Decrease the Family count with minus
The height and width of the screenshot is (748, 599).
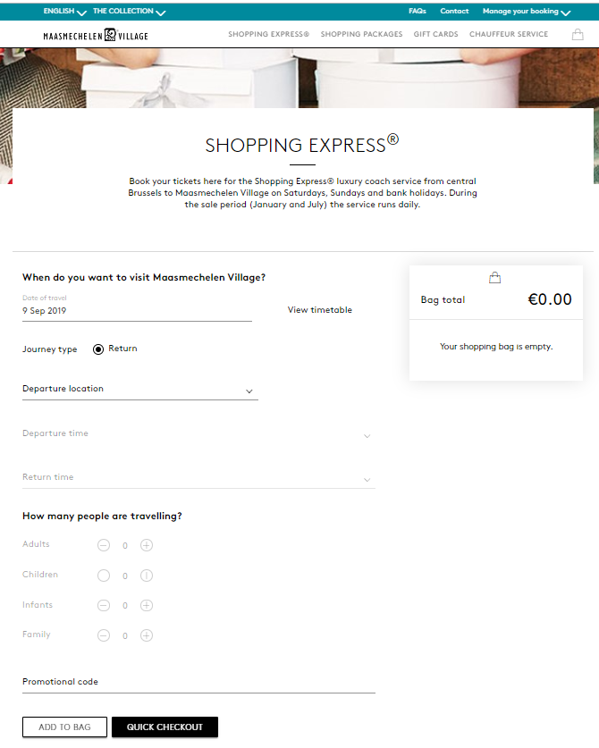pos(104,635)
